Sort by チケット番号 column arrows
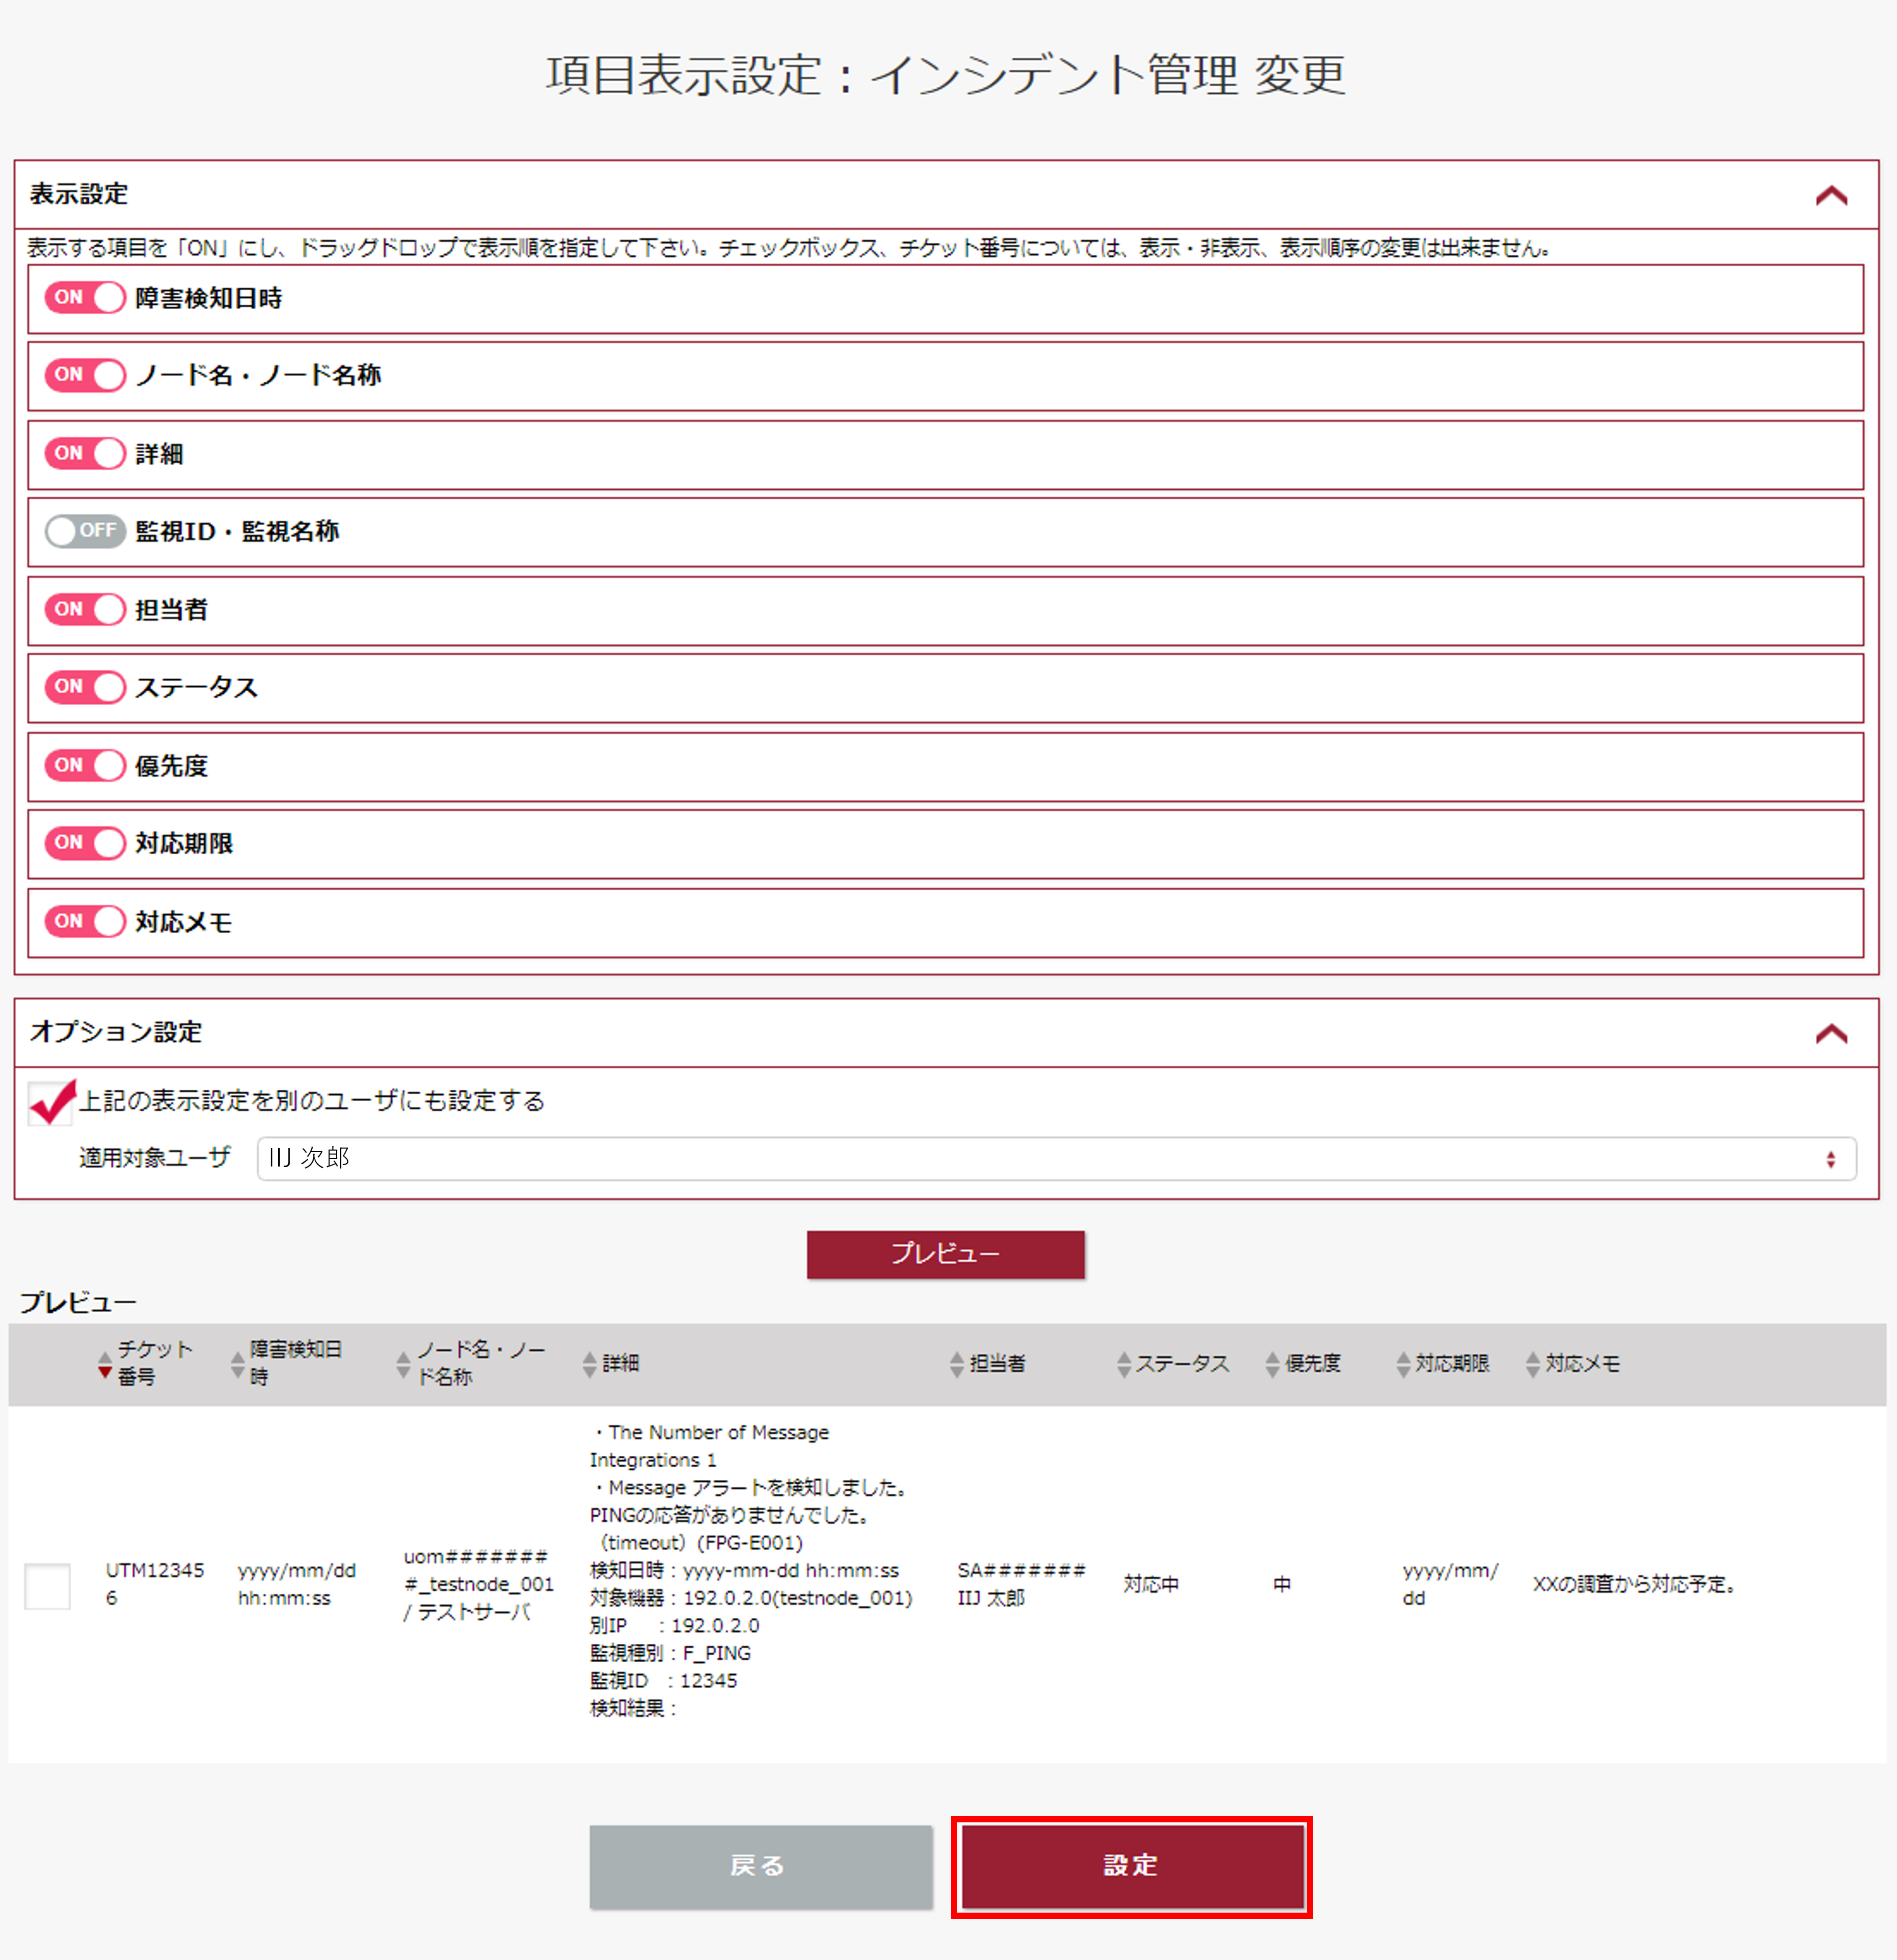Screen dimensions: 1897x1960 point(104,1364)
